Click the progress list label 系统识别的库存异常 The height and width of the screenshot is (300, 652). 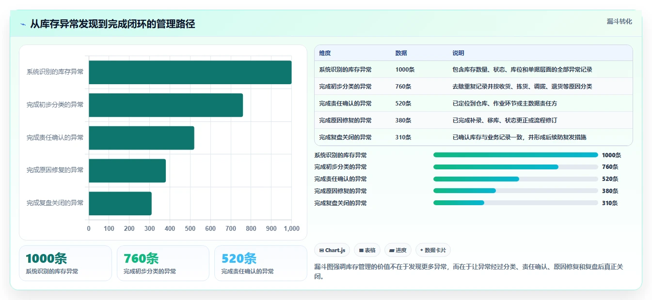pos(340,155)
